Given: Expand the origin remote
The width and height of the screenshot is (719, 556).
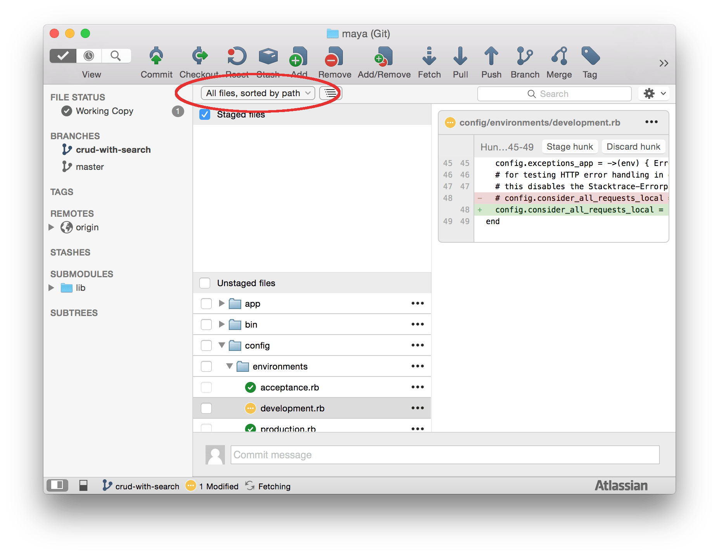Looking at the screenshot, I should [x=51, y=227].
